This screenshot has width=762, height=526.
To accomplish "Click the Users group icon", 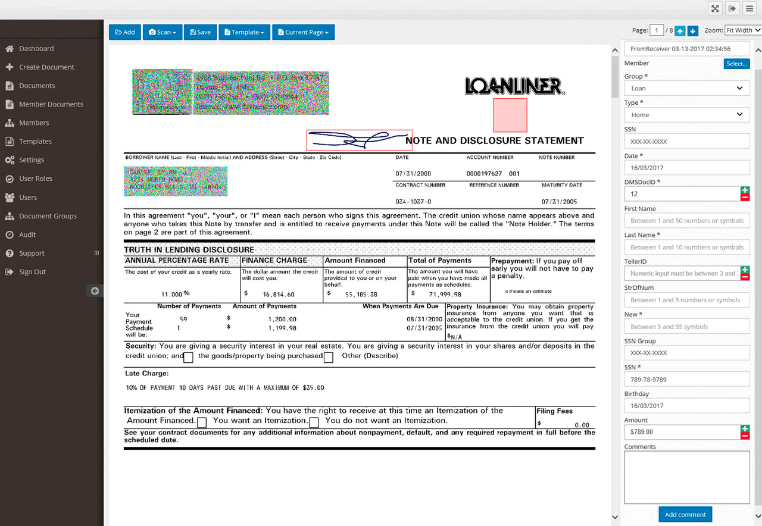I will (x=9, y=198).
